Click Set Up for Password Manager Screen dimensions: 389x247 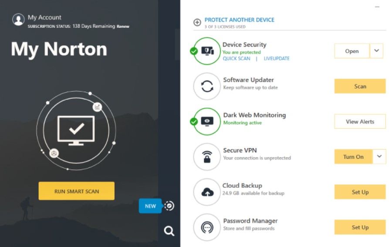(360, 227)
